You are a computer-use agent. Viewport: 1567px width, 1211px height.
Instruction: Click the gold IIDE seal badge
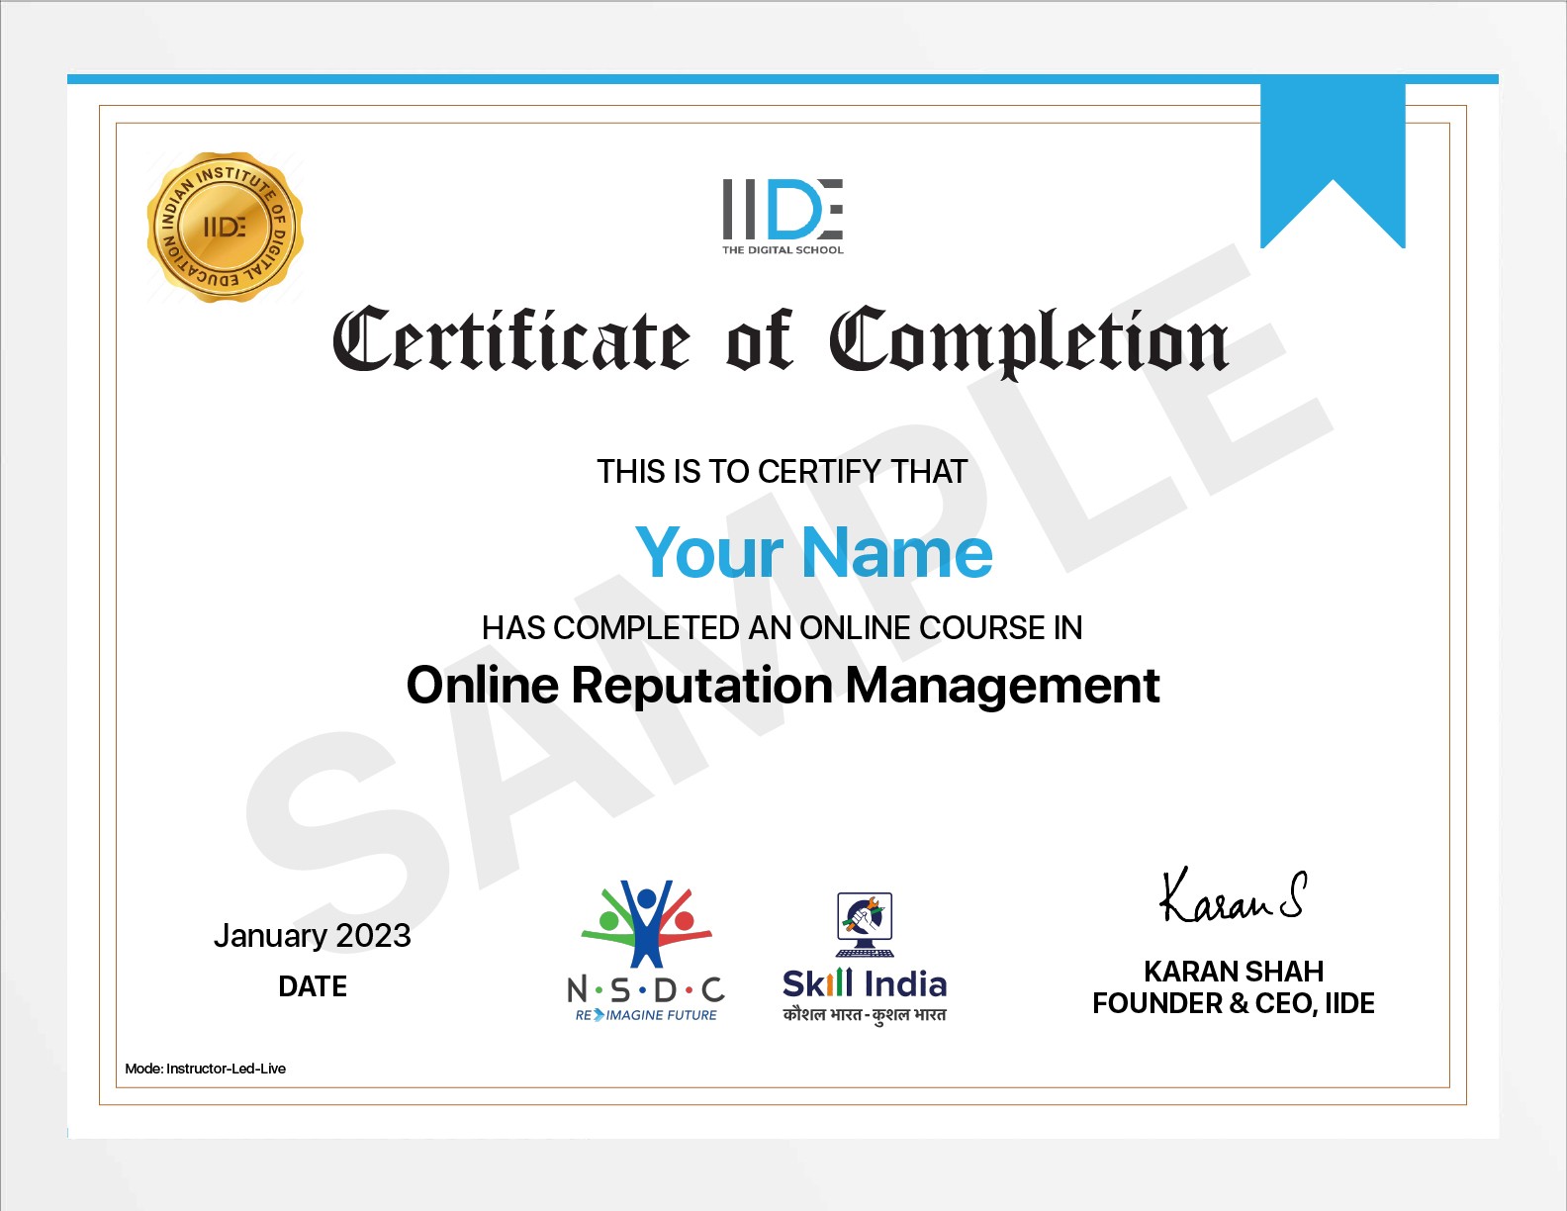point(225,227)
